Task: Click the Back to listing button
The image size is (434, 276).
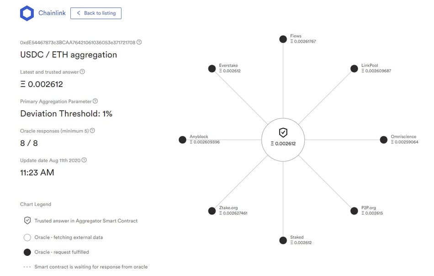Action: [96, 13]
